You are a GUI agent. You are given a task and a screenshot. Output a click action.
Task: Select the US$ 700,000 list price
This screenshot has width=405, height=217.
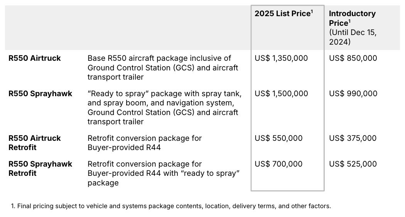point(278,164)
